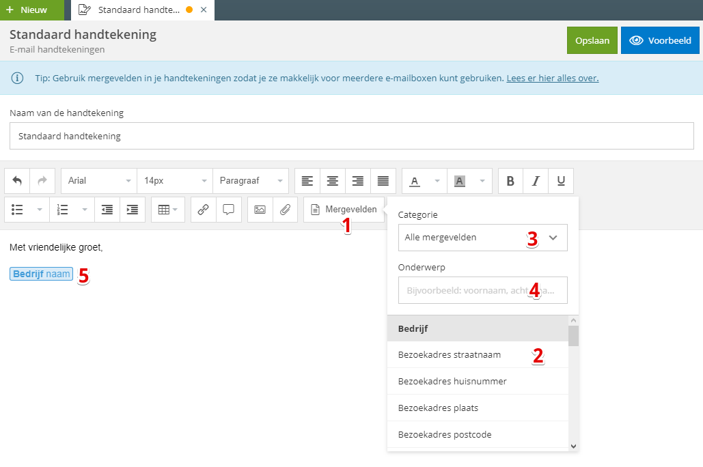The image size is (703, 467).
Task: Insert a numbered list
Action: point(62,210)
